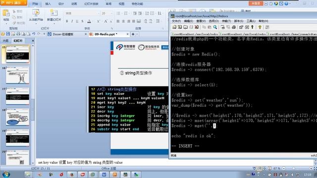Click SecureCRT Connect in Tab icon
This screenshot has height=178, width=317.
click(x=185, y=27)
